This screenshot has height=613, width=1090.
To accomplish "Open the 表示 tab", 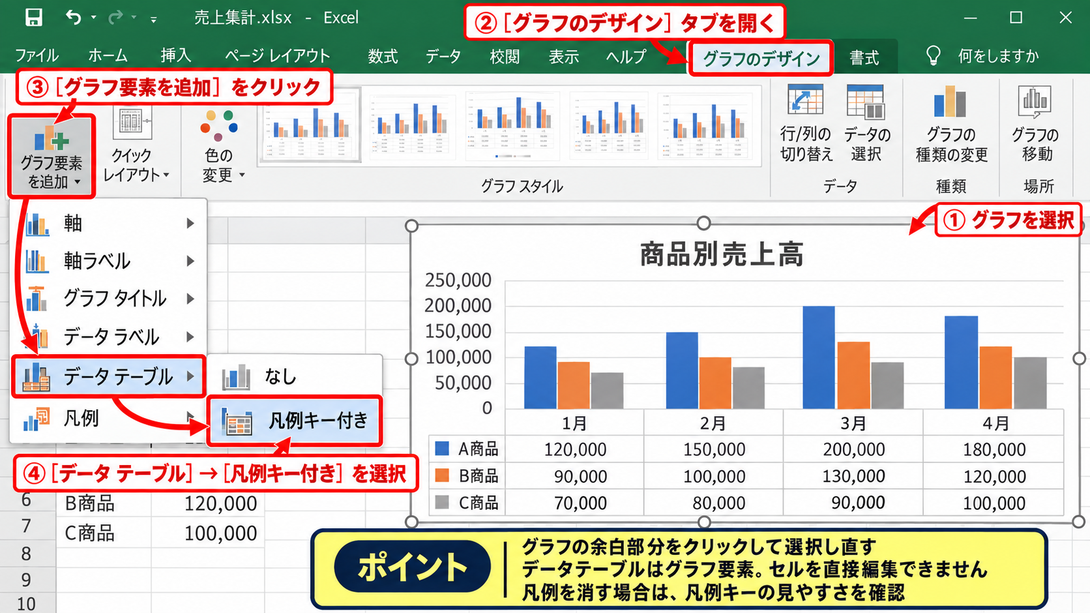I will (x=564, y=57).
